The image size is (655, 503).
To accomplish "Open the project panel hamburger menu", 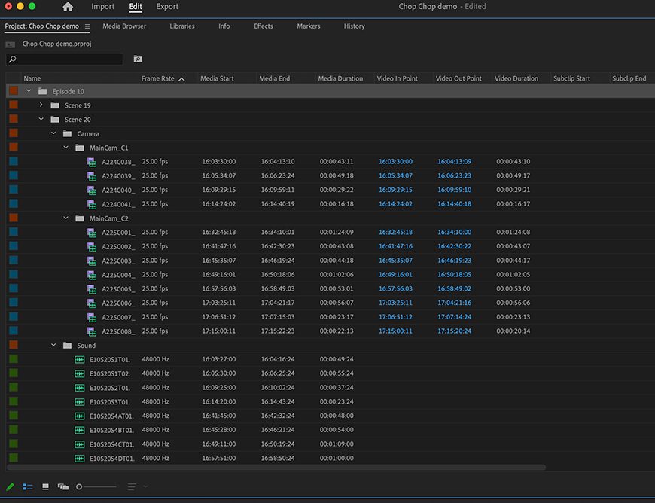I will [x=87, y=26].
